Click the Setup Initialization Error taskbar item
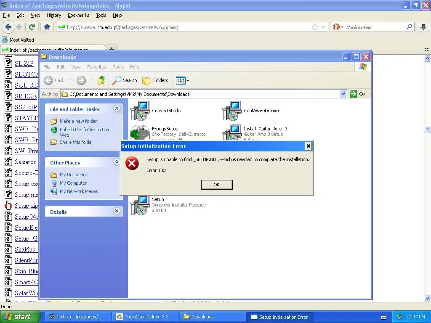The image size is (431, 323). tap(279, 317)
